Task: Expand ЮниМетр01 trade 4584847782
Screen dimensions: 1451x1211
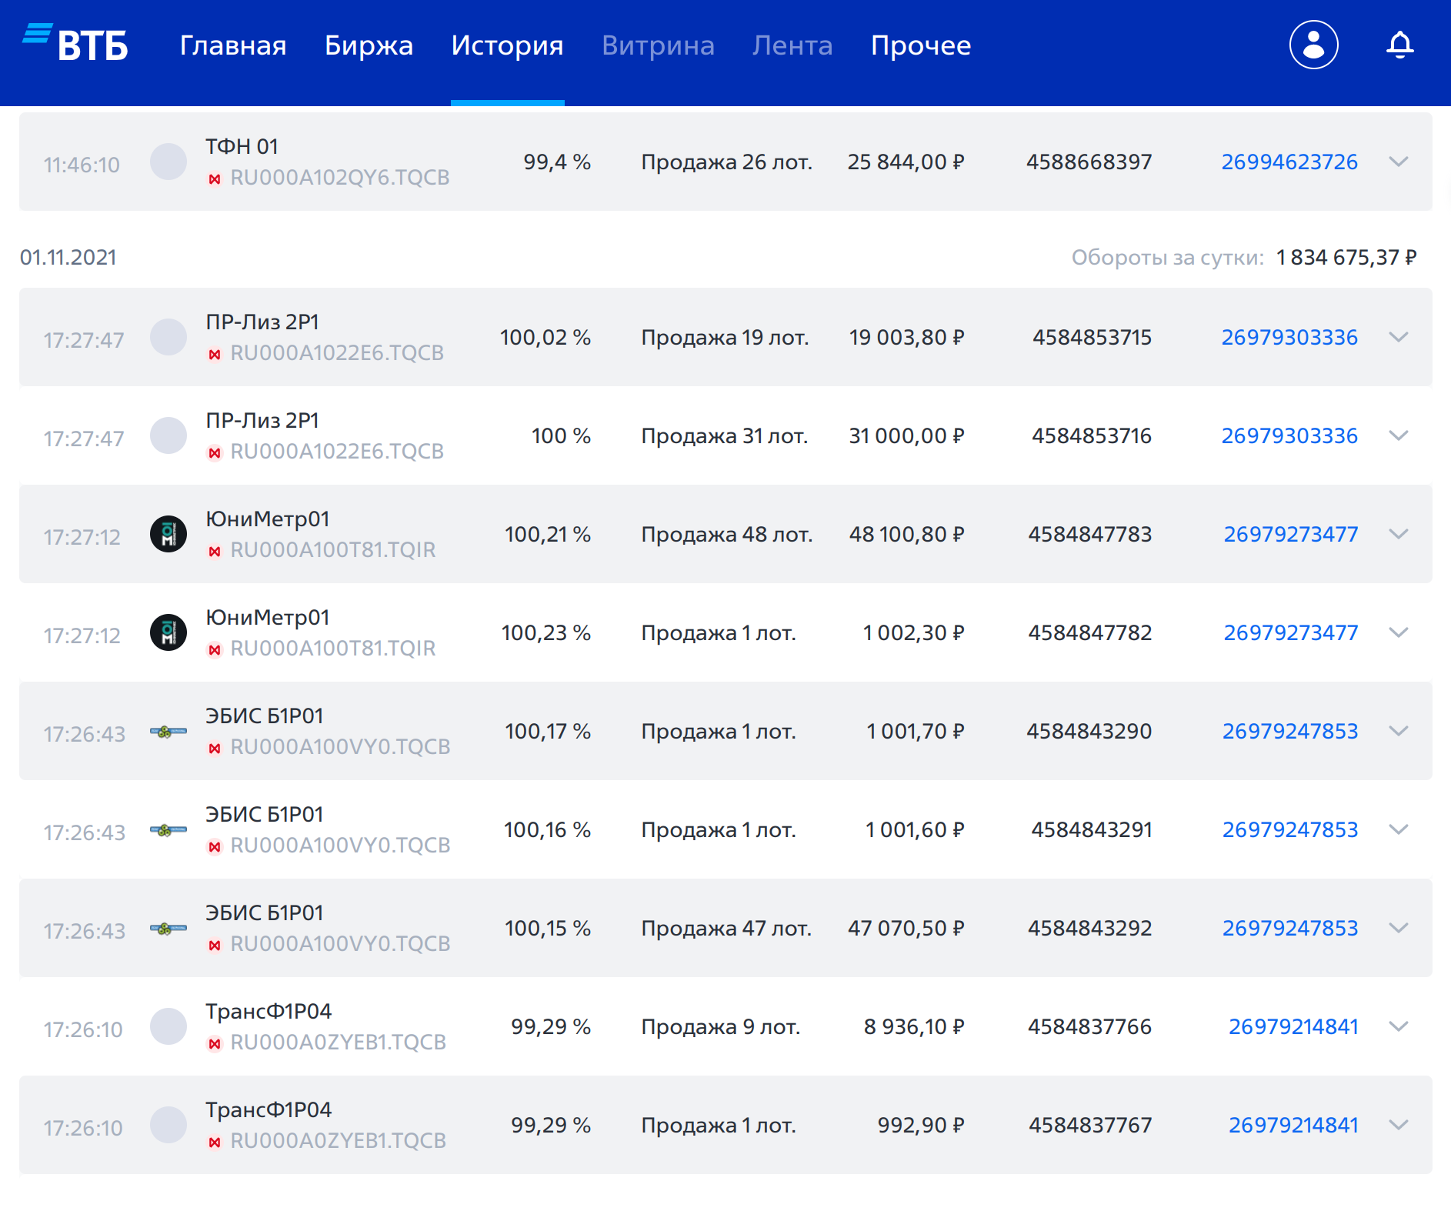Action: tap(1399, 632)
